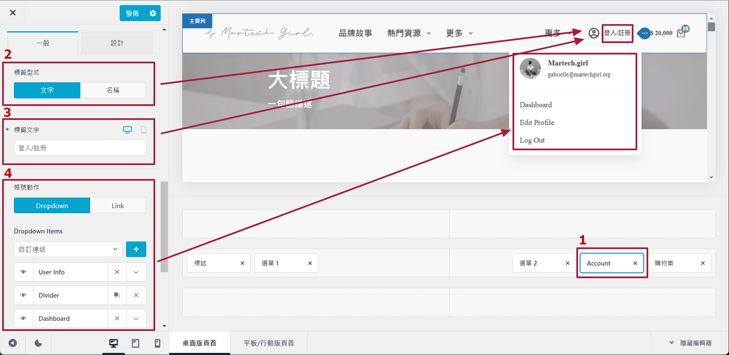Image resolution: width=729 pixels, height=355 pixels.
Task: Remove the Divider item
Action: tap(136, 295)
